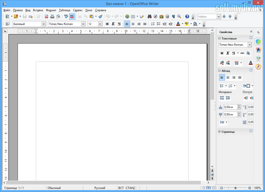Open the Формат menu
The image size is (265, 192).
tap(51, 10)
